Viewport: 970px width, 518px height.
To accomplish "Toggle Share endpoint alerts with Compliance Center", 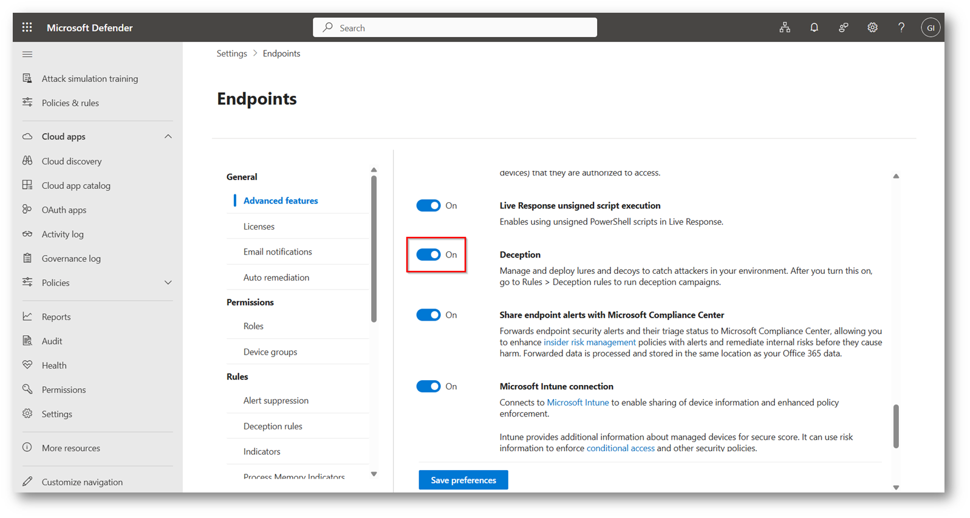I will click(428, 315).
